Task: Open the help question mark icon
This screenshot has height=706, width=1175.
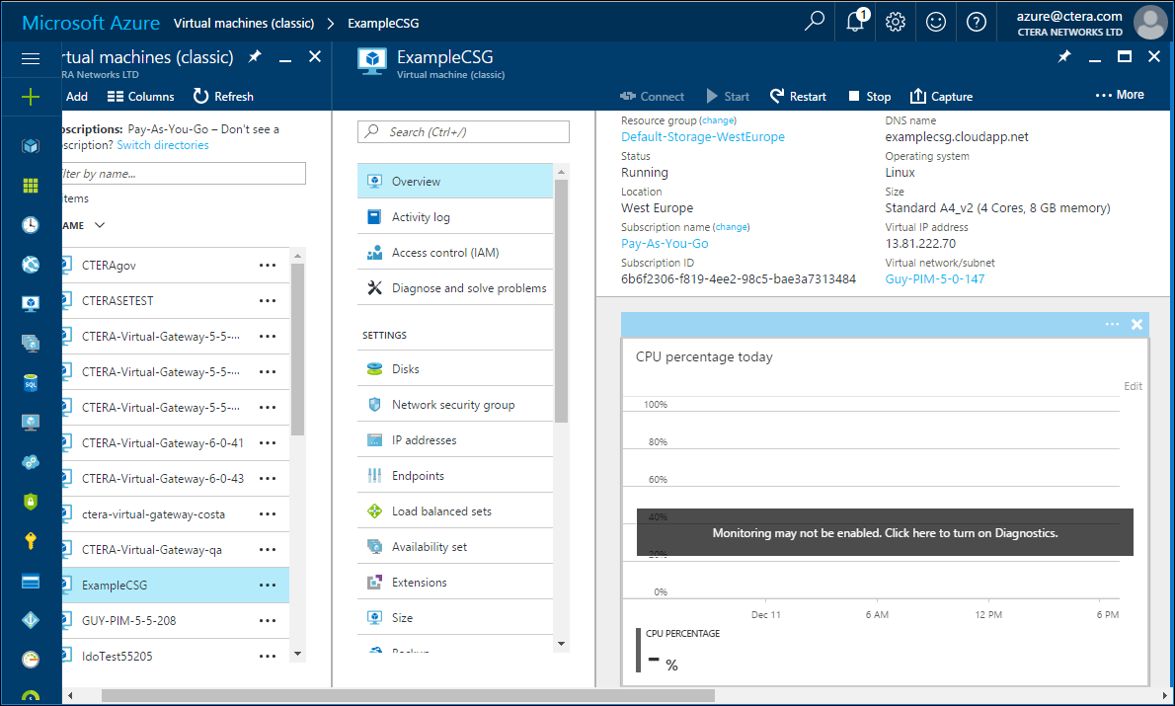Action: point(977,22)
